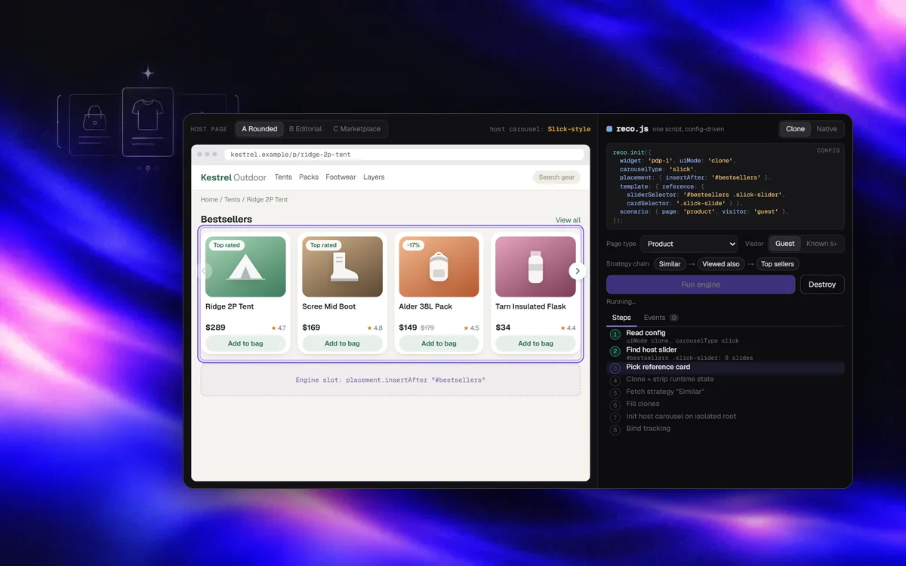The height and width of the screenshot is (566, 906).
Task: Click the Alder 38L Pack backpack image
Action: click(439, 266)
